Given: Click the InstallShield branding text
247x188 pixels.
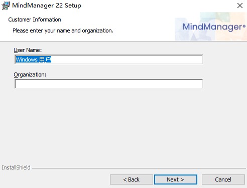Looking at the screenshot, I should coord(16,167).
